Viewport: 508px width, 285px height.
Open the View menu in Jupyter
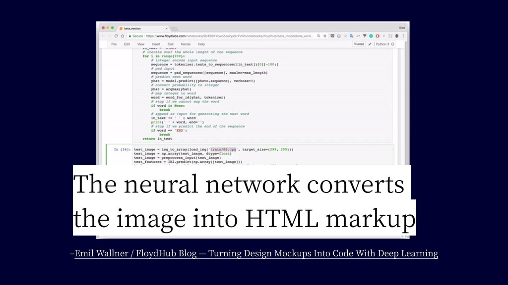(141, 44)
